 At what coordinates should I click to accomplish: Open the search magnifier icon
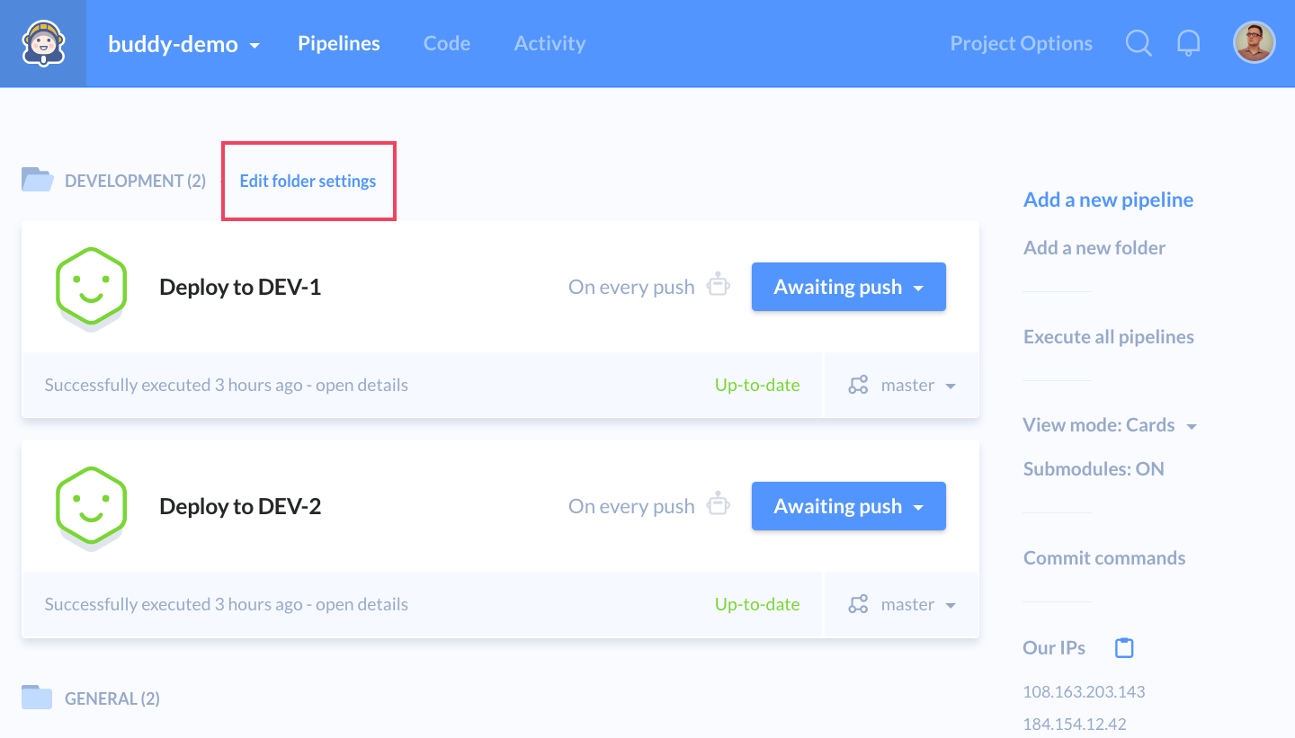click(1139, 43)
